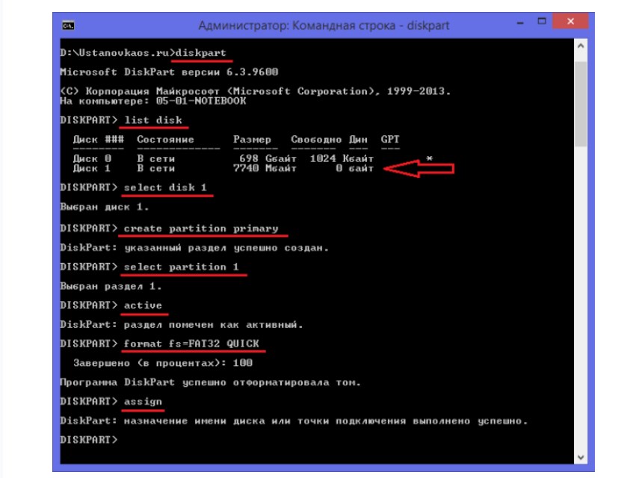Screen dimensions: 627x478
Task: Click the scroll down arrow of console
Action: pos(580,456)
